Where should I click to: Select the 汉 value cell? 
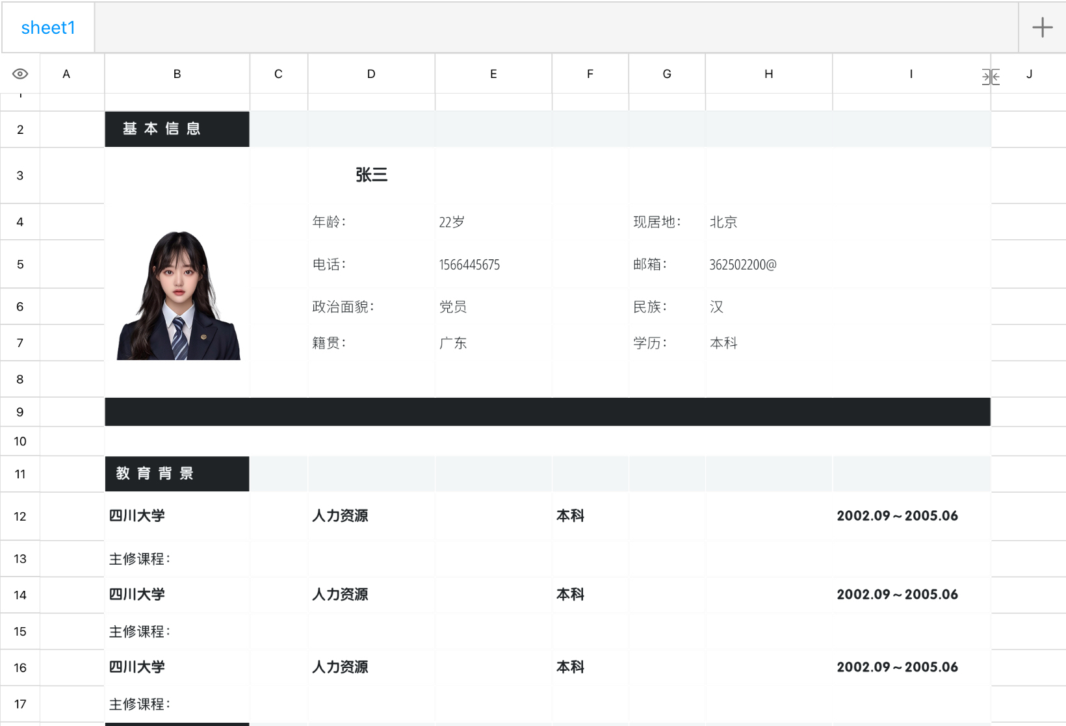tap(769, 307)
